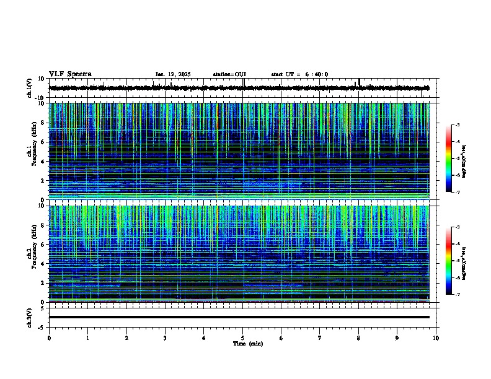The height and width of the screenshot is (379, 491).
Task: Click the "ch.3(V)" axis label
Action: coord(29,318)
